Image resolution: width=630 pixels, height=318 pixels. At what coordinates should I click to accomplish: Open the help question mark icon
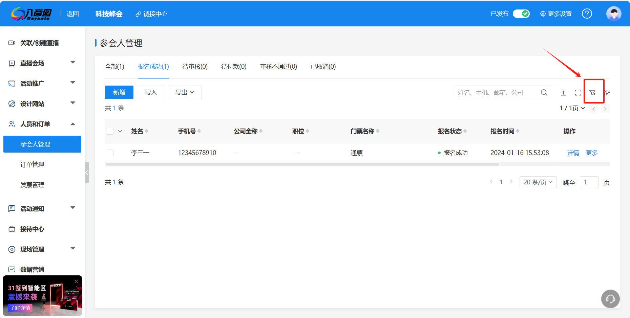coord(587,14)
